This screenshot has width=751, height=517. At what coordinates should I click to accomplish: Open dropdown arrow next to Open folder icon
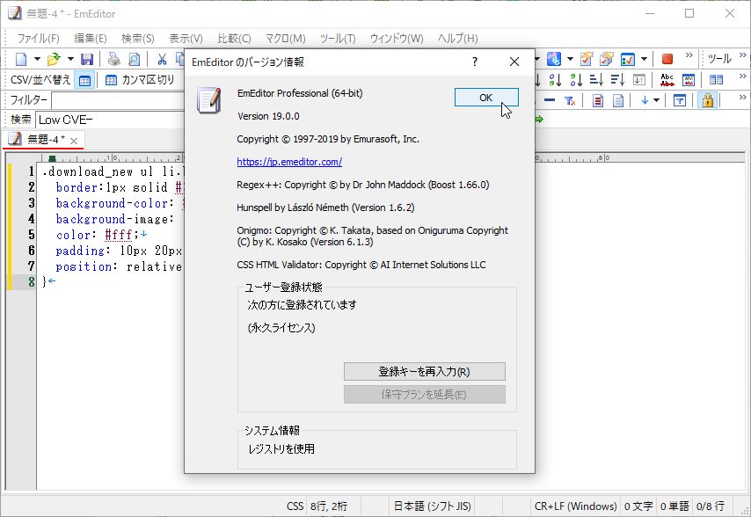click(70, 59)
